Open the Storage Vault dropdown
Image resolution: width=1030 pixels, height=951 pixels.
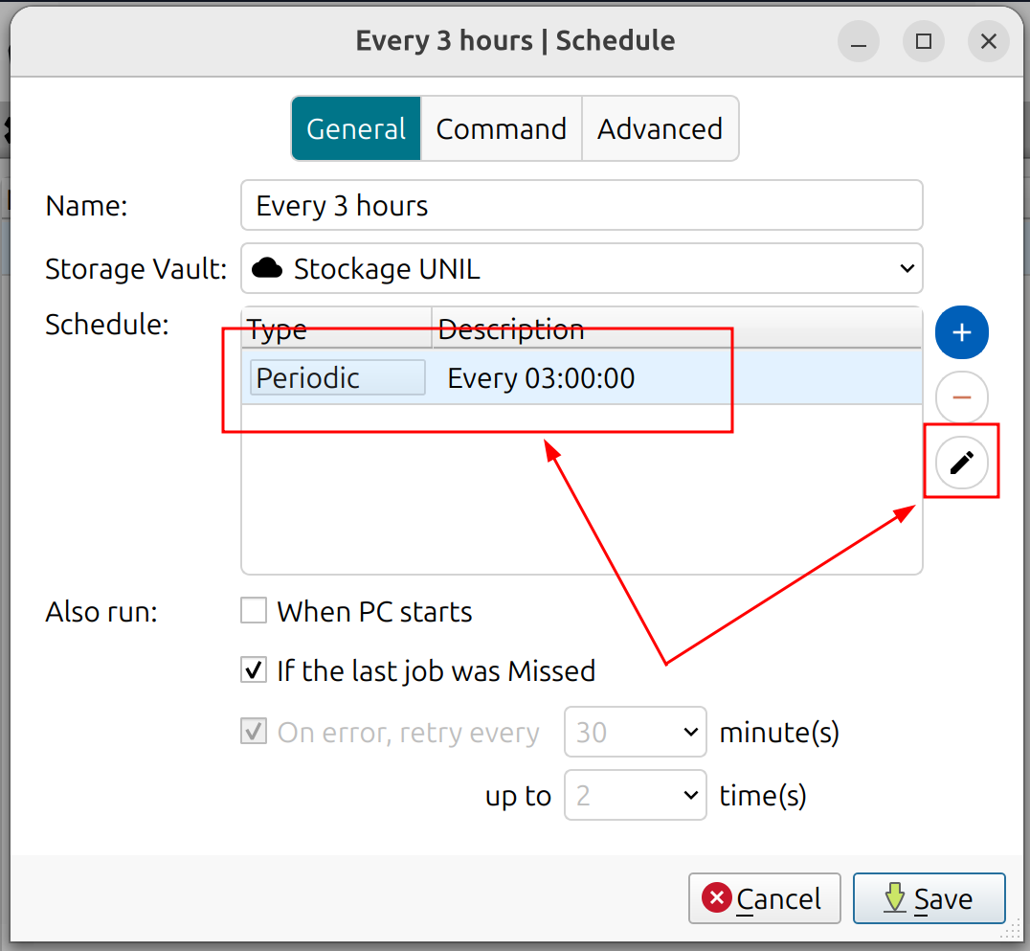pos(582,269)
